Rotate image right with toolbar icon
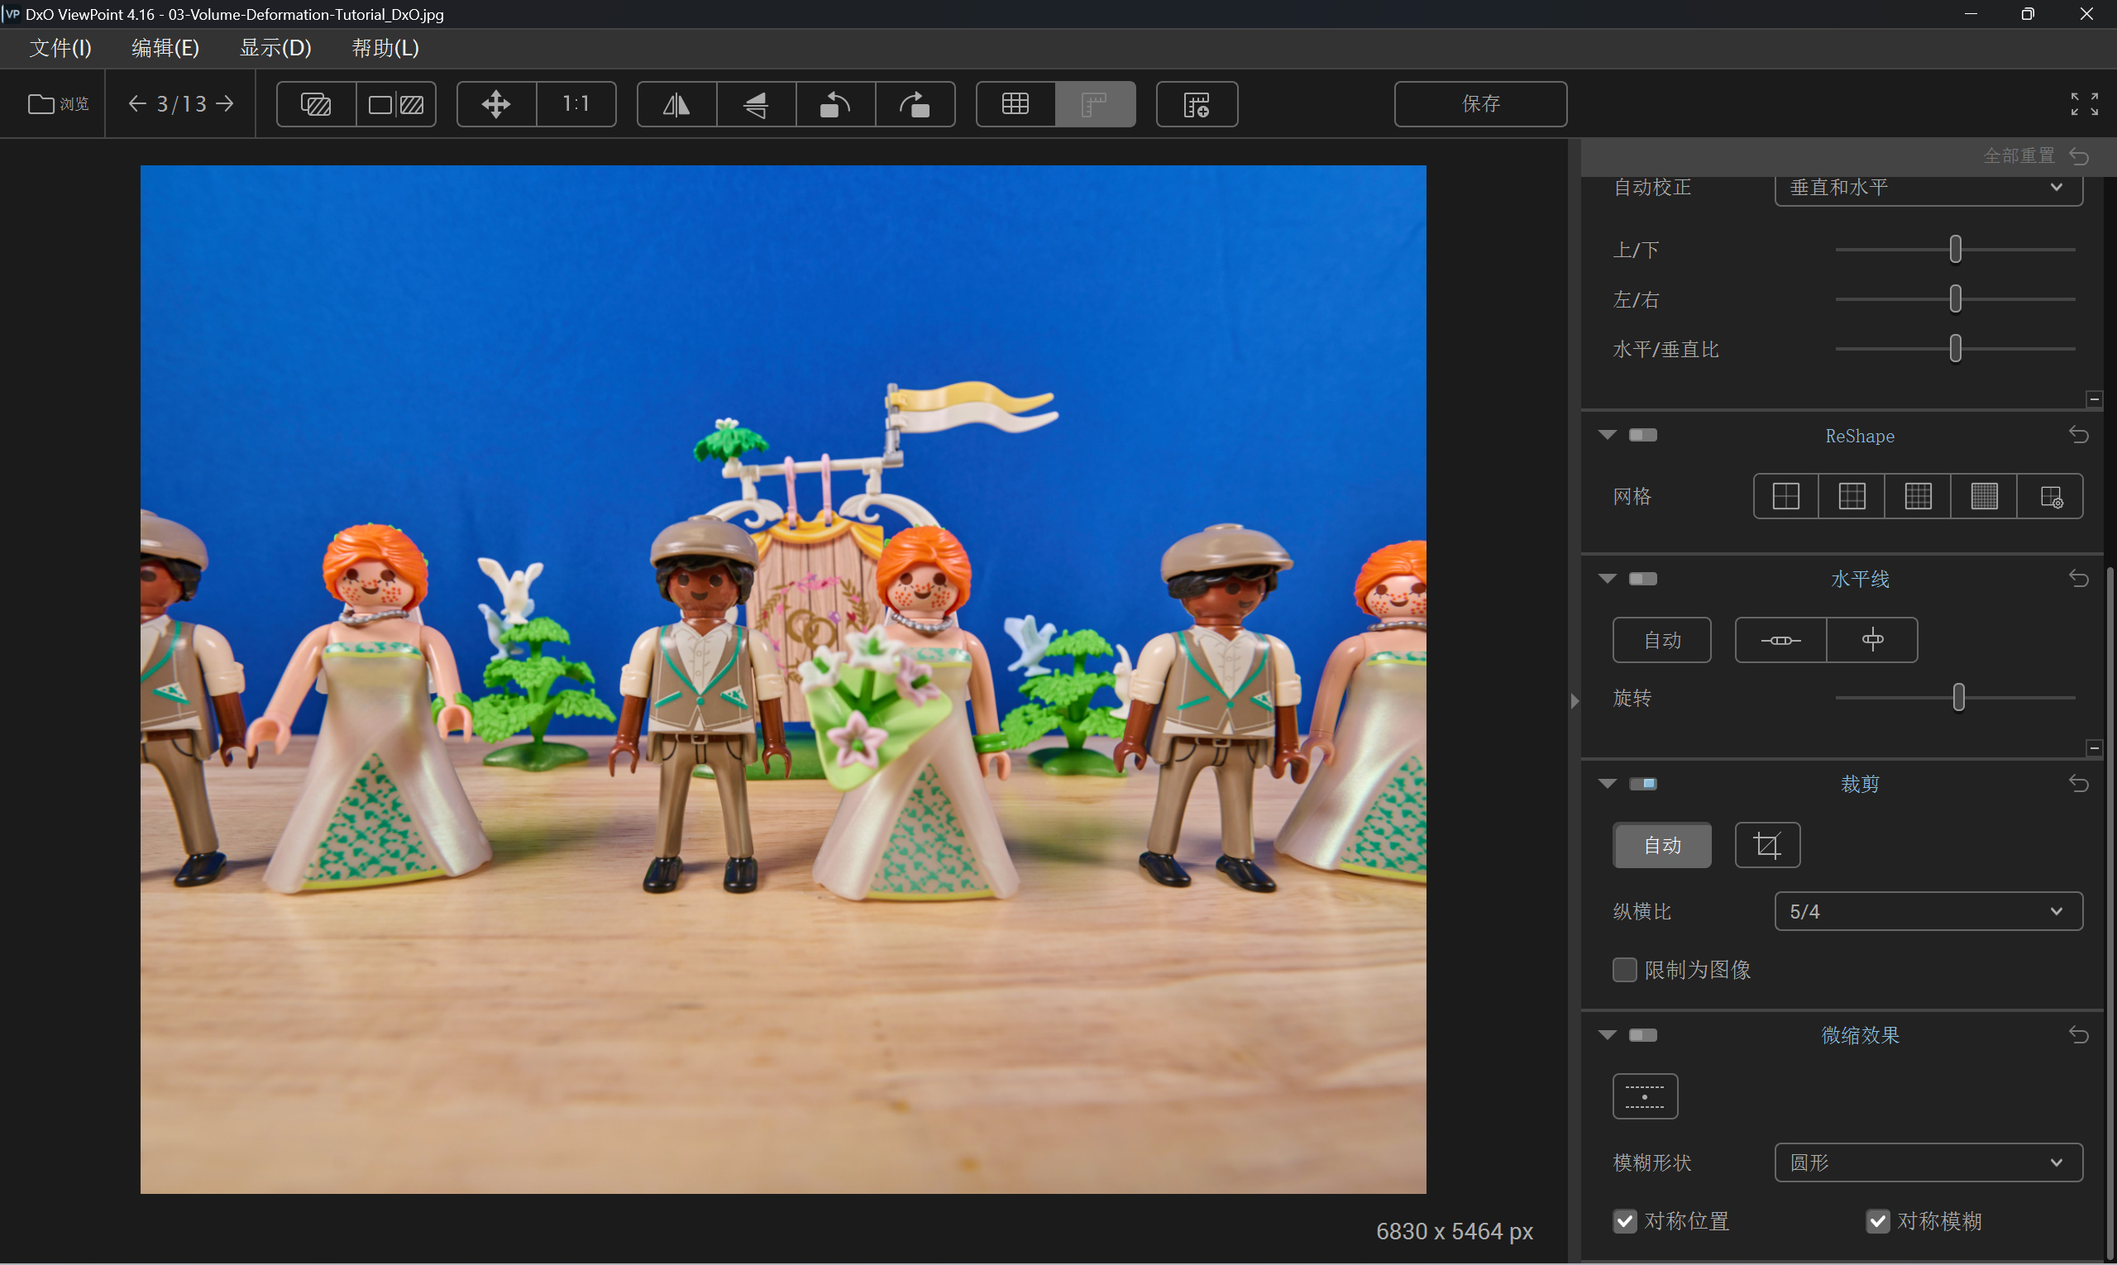The width and height of the screenshot is (2117, 1265). click(x=914, y=104)
